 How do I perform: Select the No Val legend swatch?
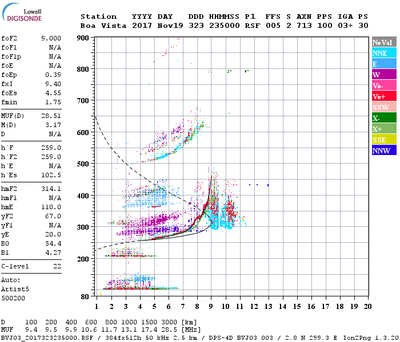(x=384, y=42)
